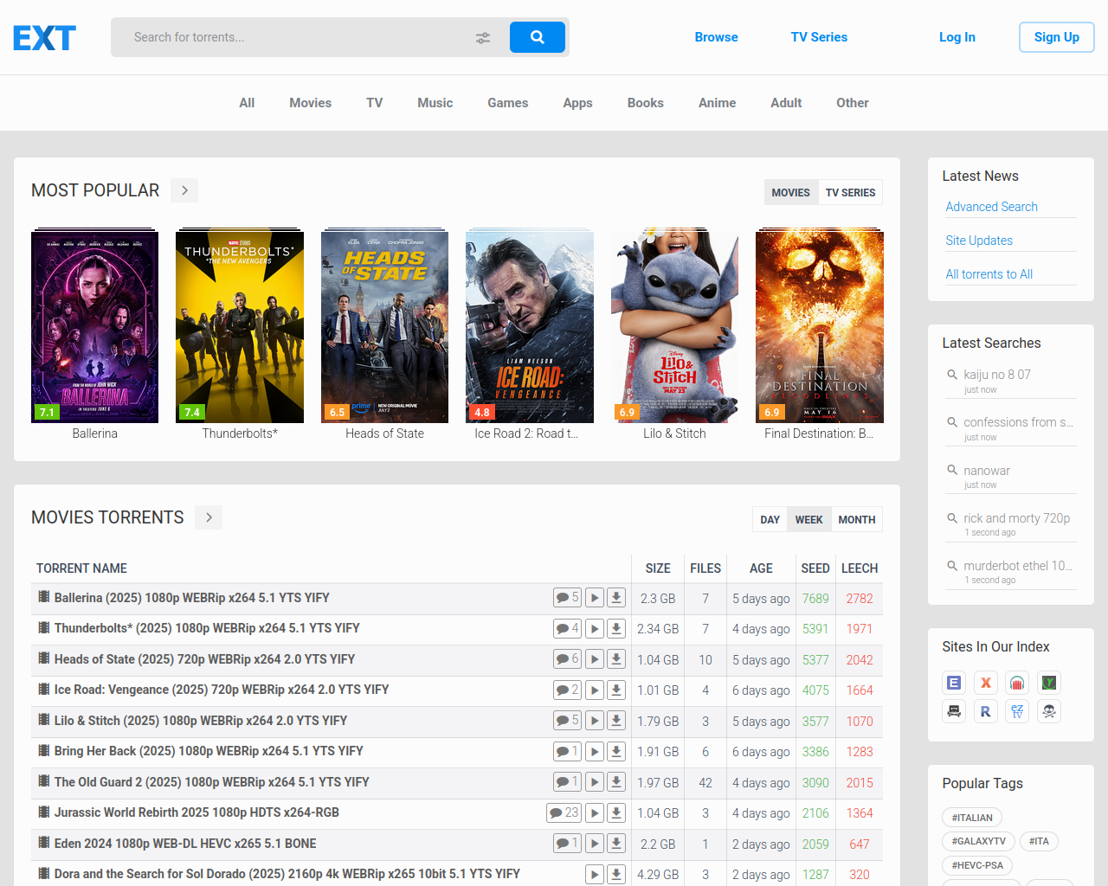Image resolution: width=1108 pixels, height=886 pixels.
Task: Click the R site index icon
Action: (x=986, y=711)
